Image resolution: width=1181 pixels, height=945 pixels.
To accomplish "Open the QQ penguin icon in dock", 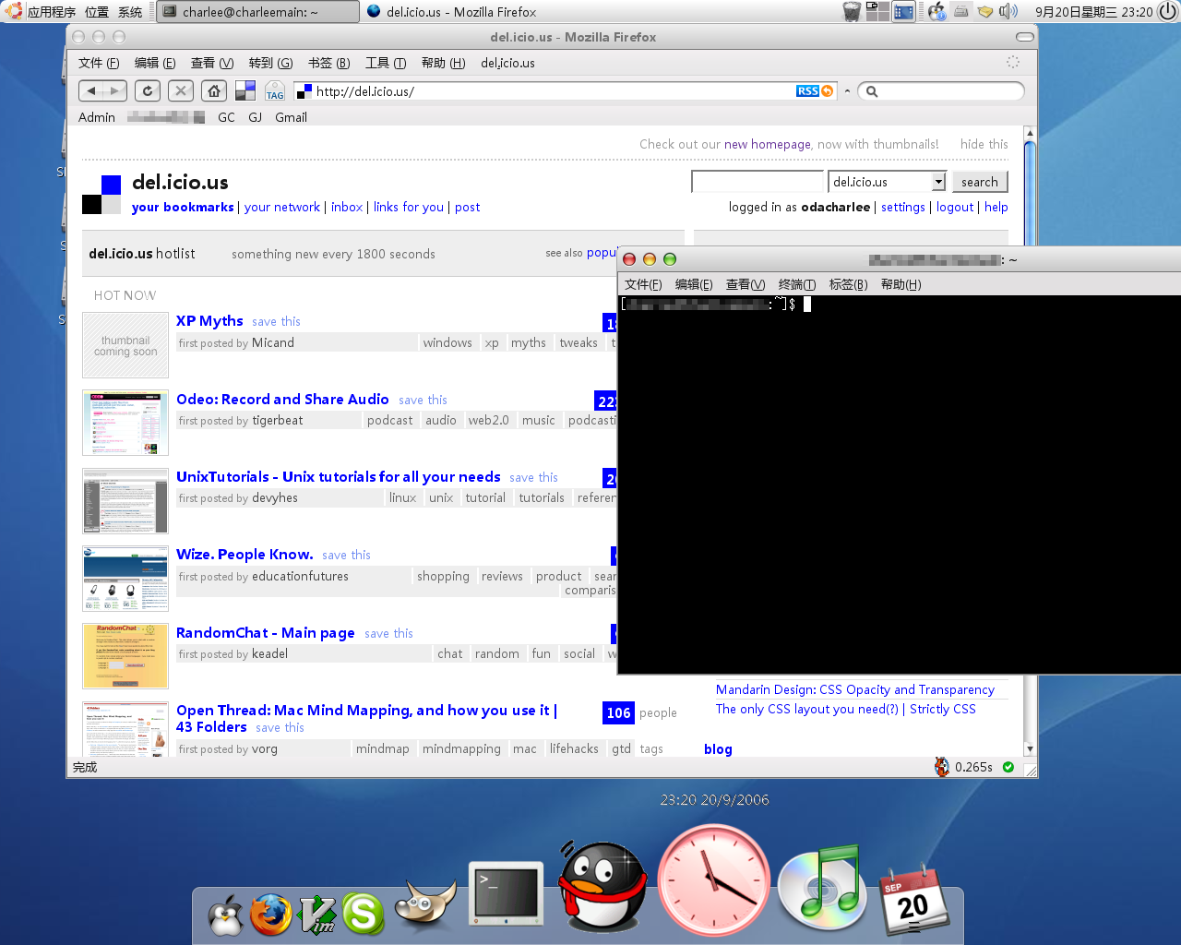I will point(603,887).
